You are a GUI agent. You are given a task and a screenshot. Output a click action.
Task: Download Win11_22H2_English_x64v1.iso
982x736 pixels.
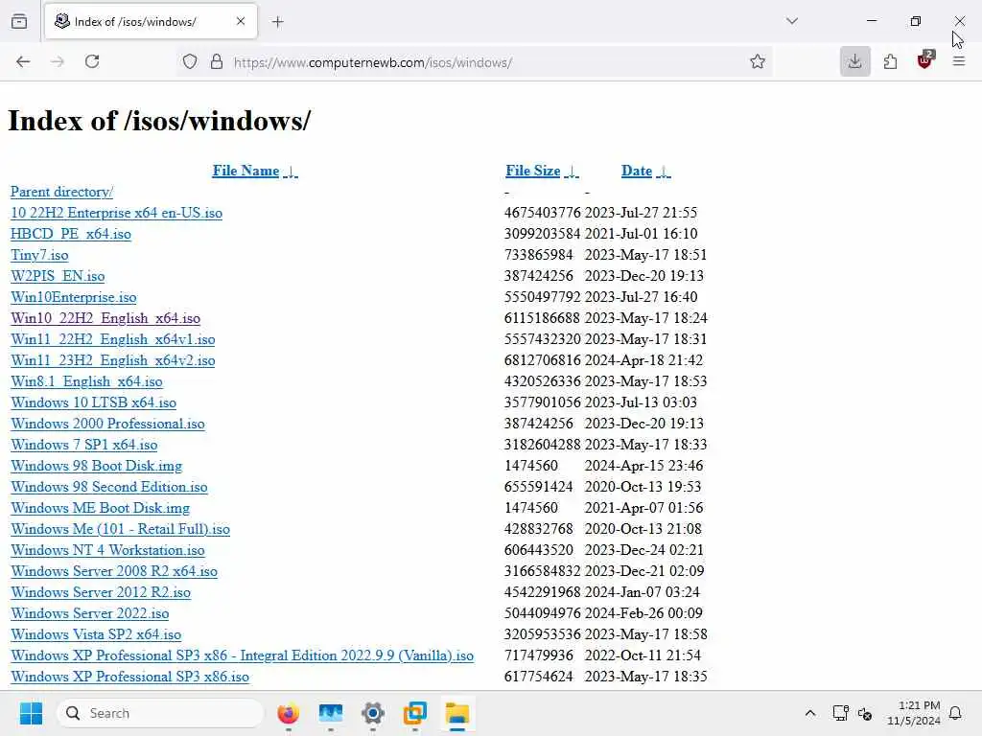tap(113, 339)
